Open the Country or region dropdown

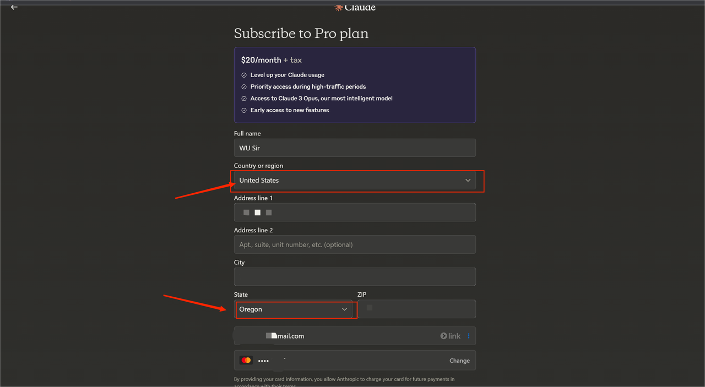[x=355, y=180]
